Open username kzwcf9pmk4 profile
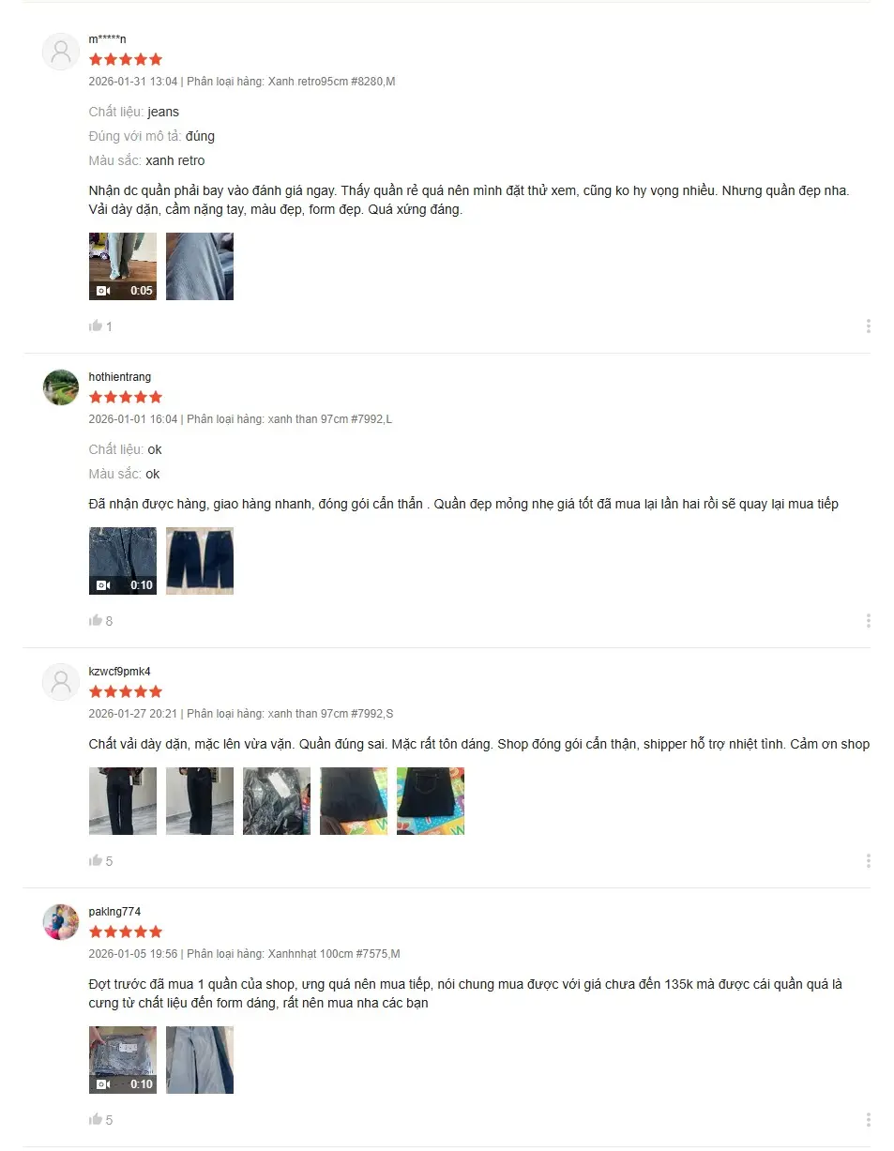The width and height of the screenshot is (894, 1151). point(119,672)
